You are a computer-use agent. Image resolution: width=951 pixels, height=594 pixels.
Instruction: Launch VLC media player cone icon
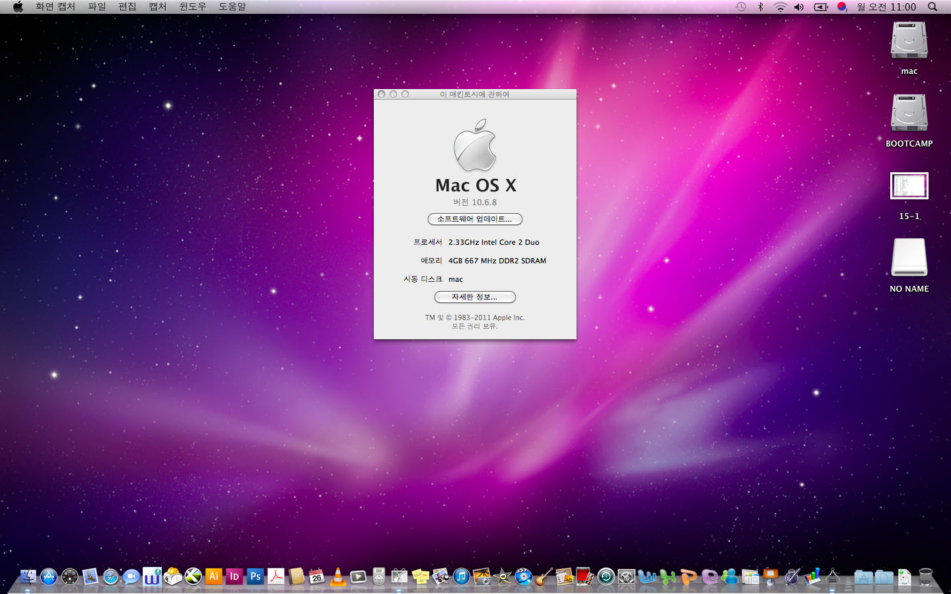[337, 577]
